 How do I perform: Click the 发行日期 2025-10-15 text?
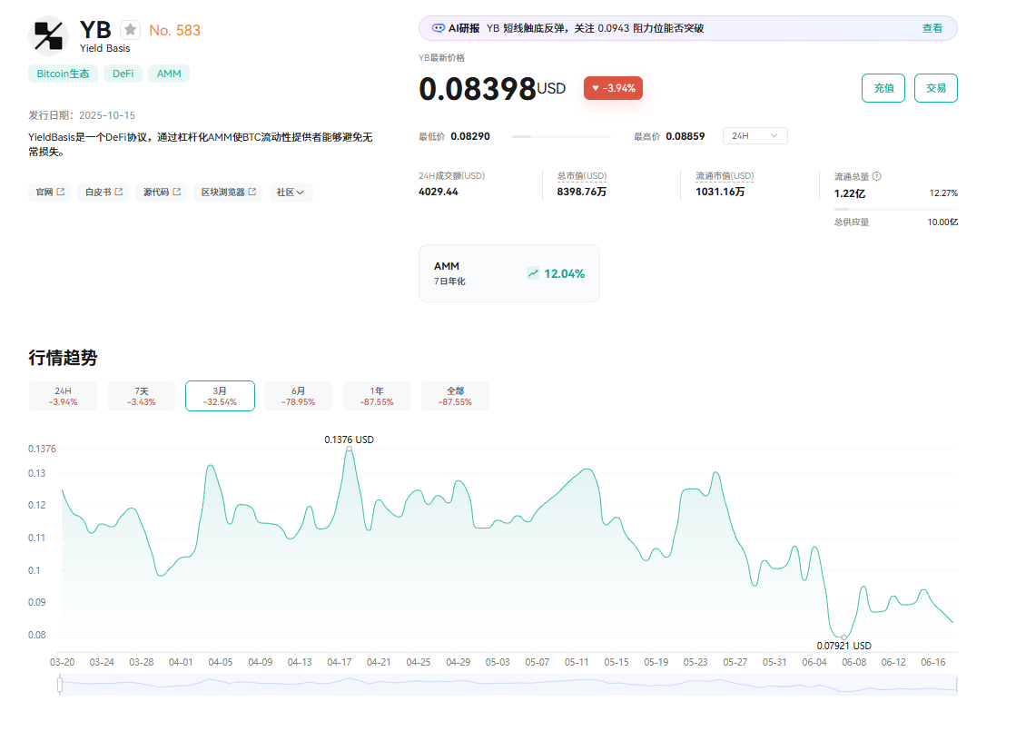tap(82, 115)
